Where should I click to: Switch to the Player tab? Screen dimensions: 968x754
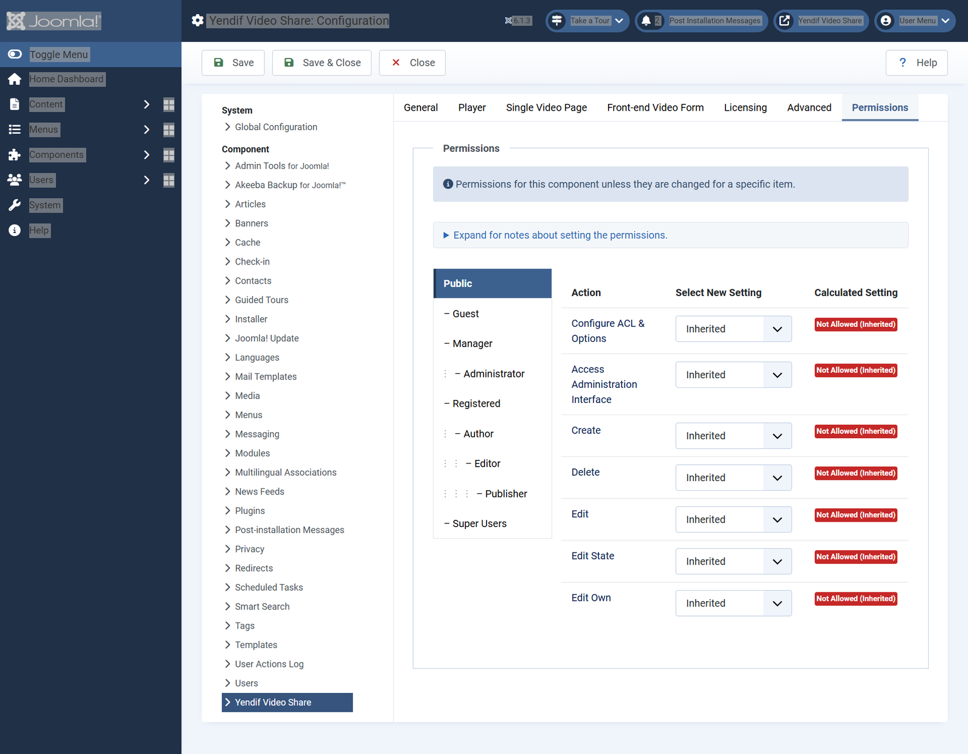click(472, 108)
